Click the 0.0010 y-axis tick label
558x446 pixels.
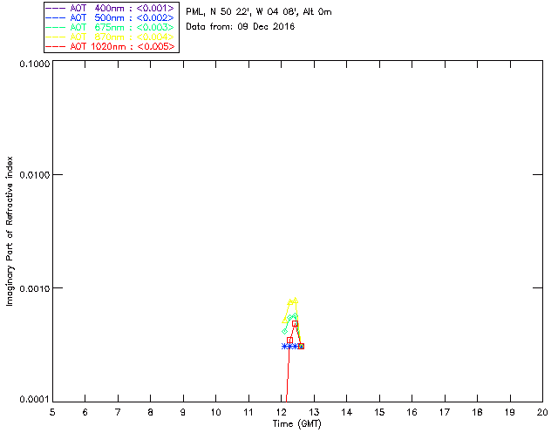(32, 287)
